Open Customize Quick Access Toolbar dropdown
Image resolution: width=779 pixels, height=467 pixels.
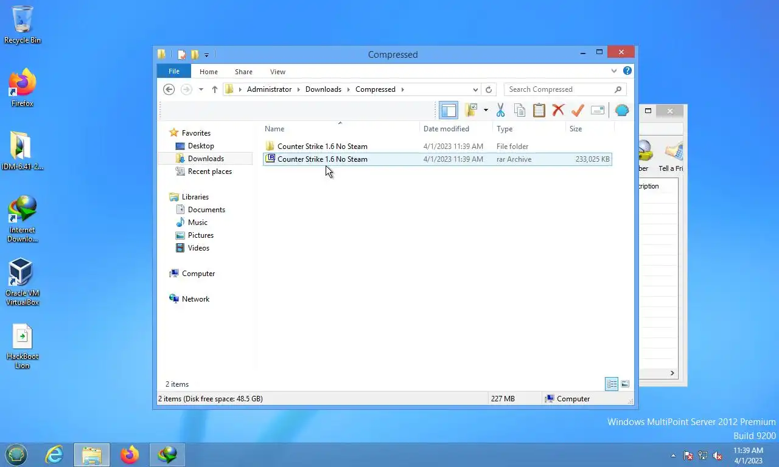click(x=206, y=55)
